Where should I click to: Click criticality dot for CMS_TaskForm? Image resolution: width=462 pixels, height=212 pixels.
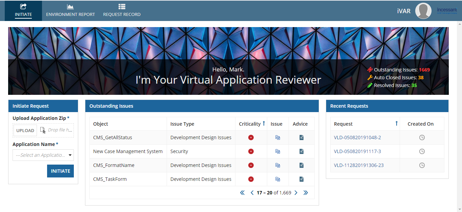pos(251,179)
